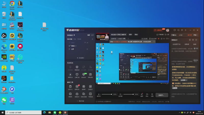This screenshot has height=115, width=204.
Task: Adjust the speaker volume slider
Action: [128, 94]
